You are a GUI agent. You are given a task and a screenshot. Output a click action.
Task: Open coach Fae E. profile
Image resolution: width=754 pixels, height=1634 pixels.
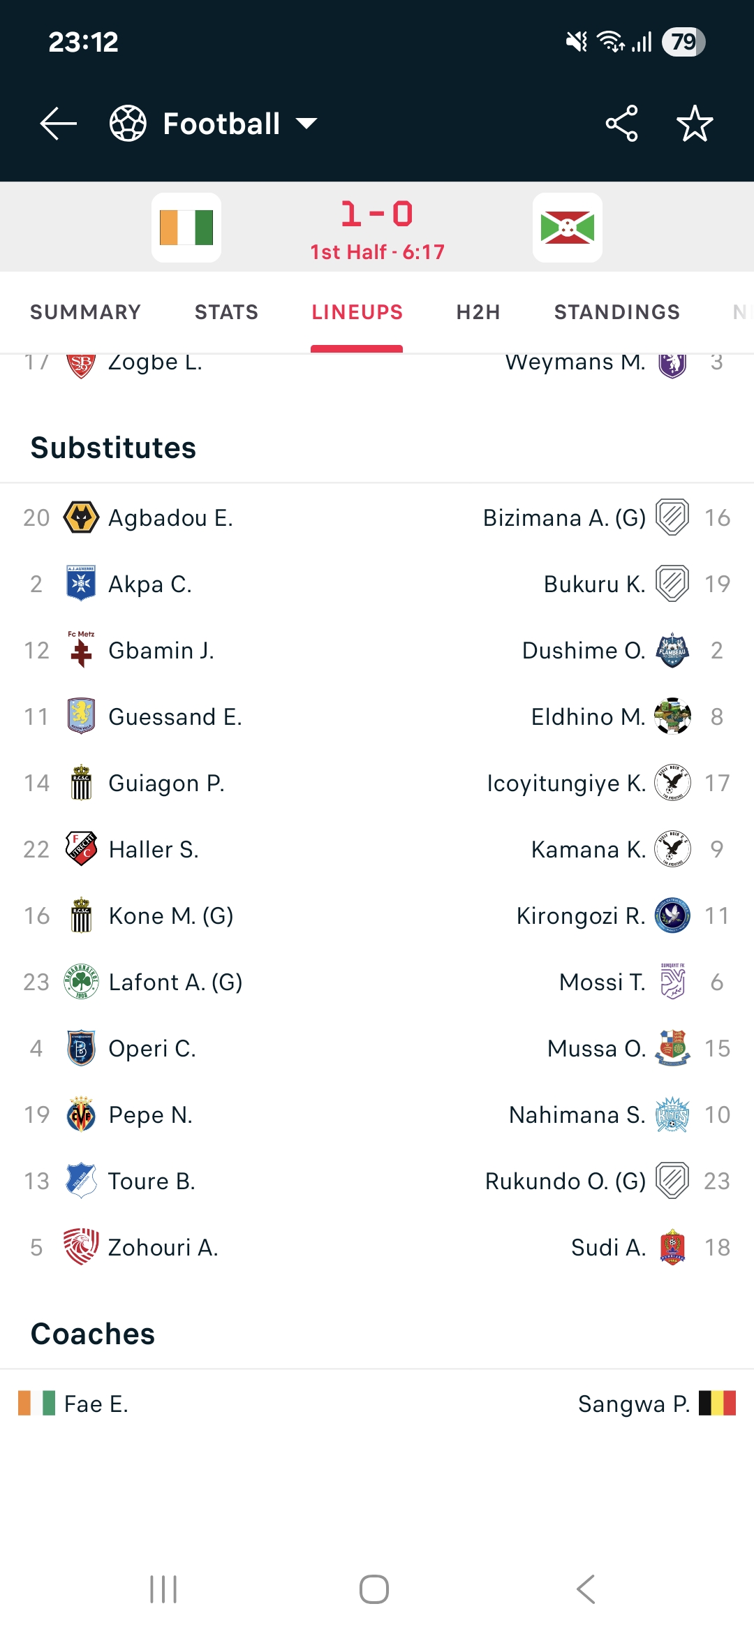click(x=96, y=1404)
